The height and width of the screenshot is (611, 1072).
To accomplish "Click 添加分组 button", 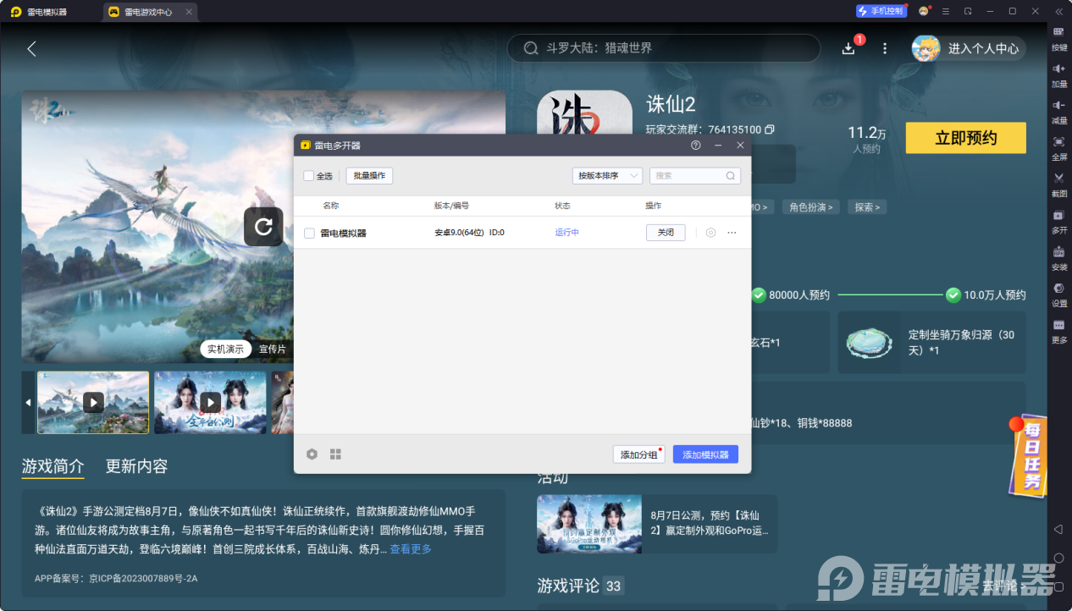I will (x=638, y=454).
